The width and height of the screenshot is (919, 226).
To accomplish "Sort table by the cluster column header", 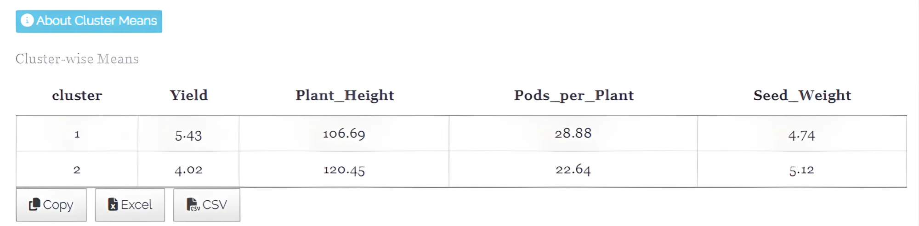I will click(77, 96).
